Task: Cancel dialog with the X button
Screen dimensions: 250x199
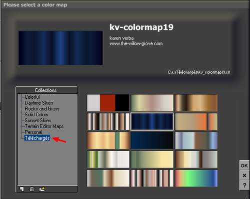Action: [244, 176]
